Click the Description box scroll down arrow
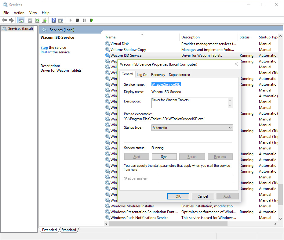 coord(230,106)
